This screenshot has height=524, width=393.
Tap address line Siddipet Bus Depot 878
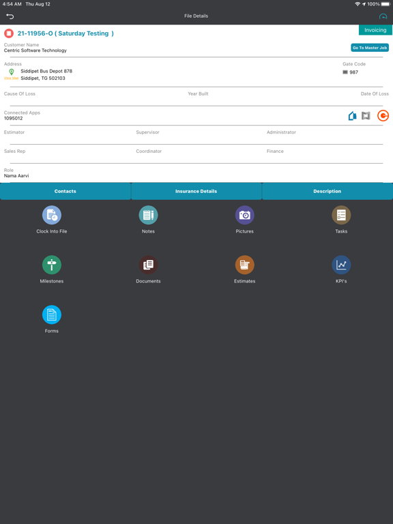coord(46,71)
